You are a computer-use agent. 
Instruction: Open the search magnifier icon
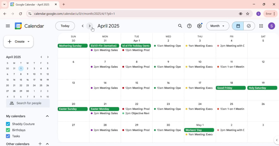pyautogui.click(x=180, y=26)
